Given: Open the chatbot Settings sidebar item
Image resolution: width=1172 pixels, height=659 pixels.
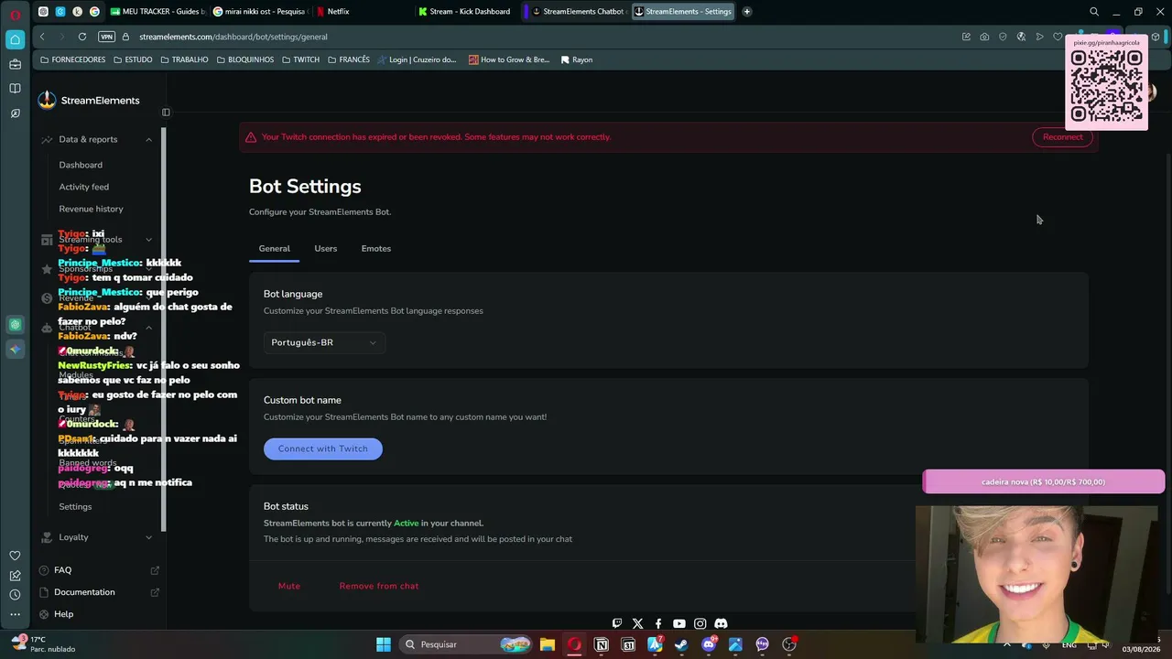Looking at the screenshot, I should click(75, 507).
